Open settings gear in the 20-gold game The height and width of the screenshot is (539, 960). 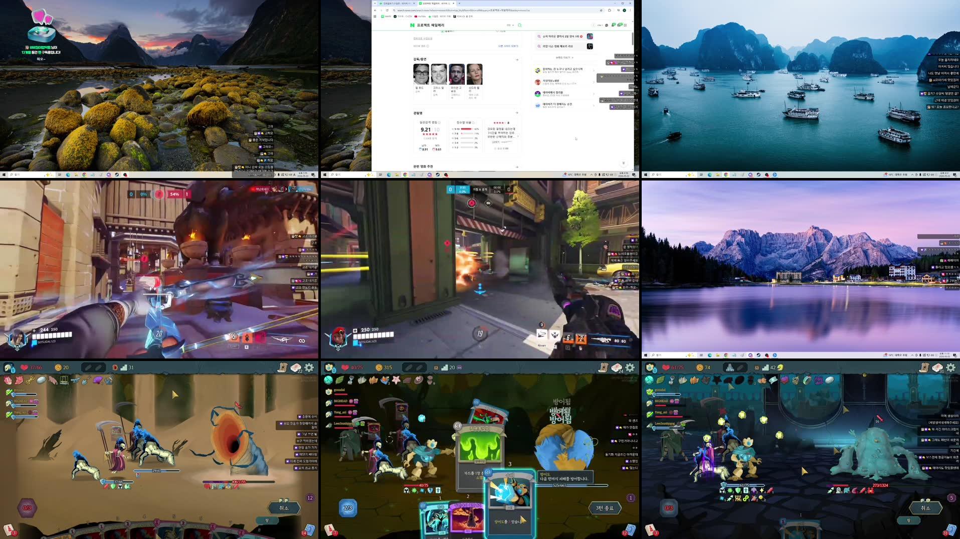[x=309, y=368]
